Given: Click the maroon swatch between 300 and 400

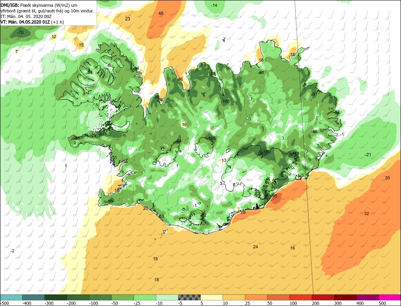Looking at the screenshot, I should [x=345, y=297].
